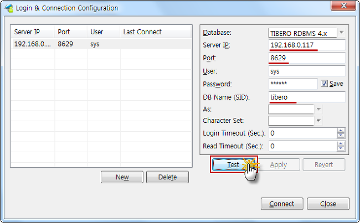Open the Database dropdown arrow

click(x=341, y=33)
